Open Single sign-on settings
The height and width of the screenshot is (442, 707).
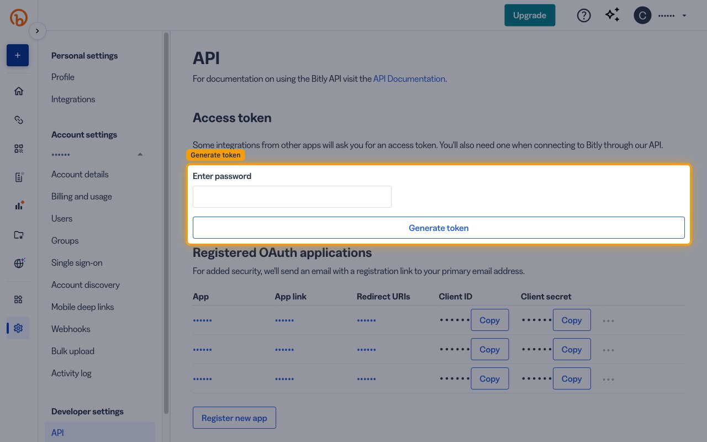coord(77,262)
